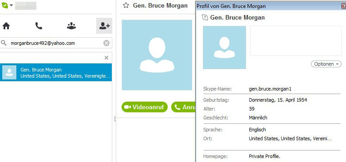This screenshot has height=162, width=346.
Task: Select Gen. Bruce Morgan search result
Action: 56,72
